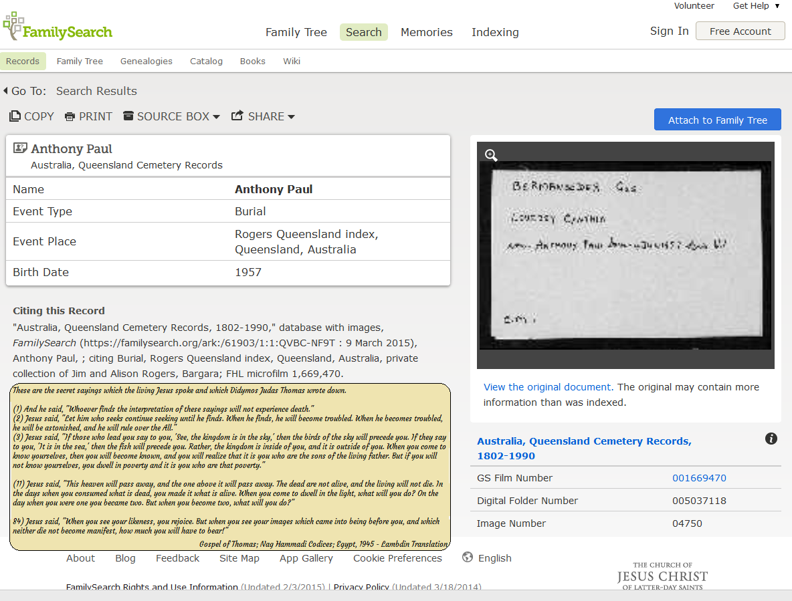Click the About footer link

point(80,558)
